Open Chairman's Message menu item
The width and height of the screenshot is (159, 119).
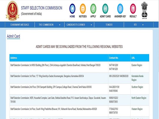(20, 25)
